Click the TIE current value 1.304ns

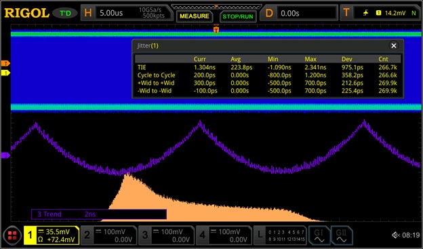(x=205, y=67)
